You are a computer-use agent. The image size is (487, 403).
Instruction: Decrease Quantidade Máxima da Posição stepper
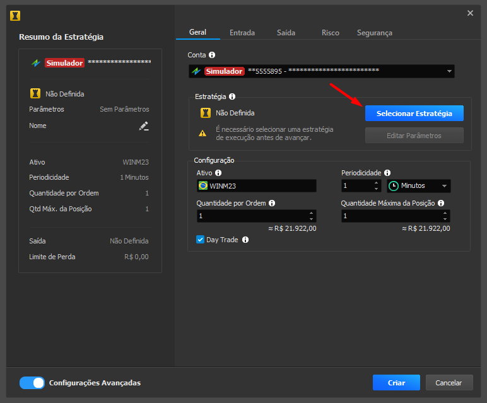(x=445, y=219)
